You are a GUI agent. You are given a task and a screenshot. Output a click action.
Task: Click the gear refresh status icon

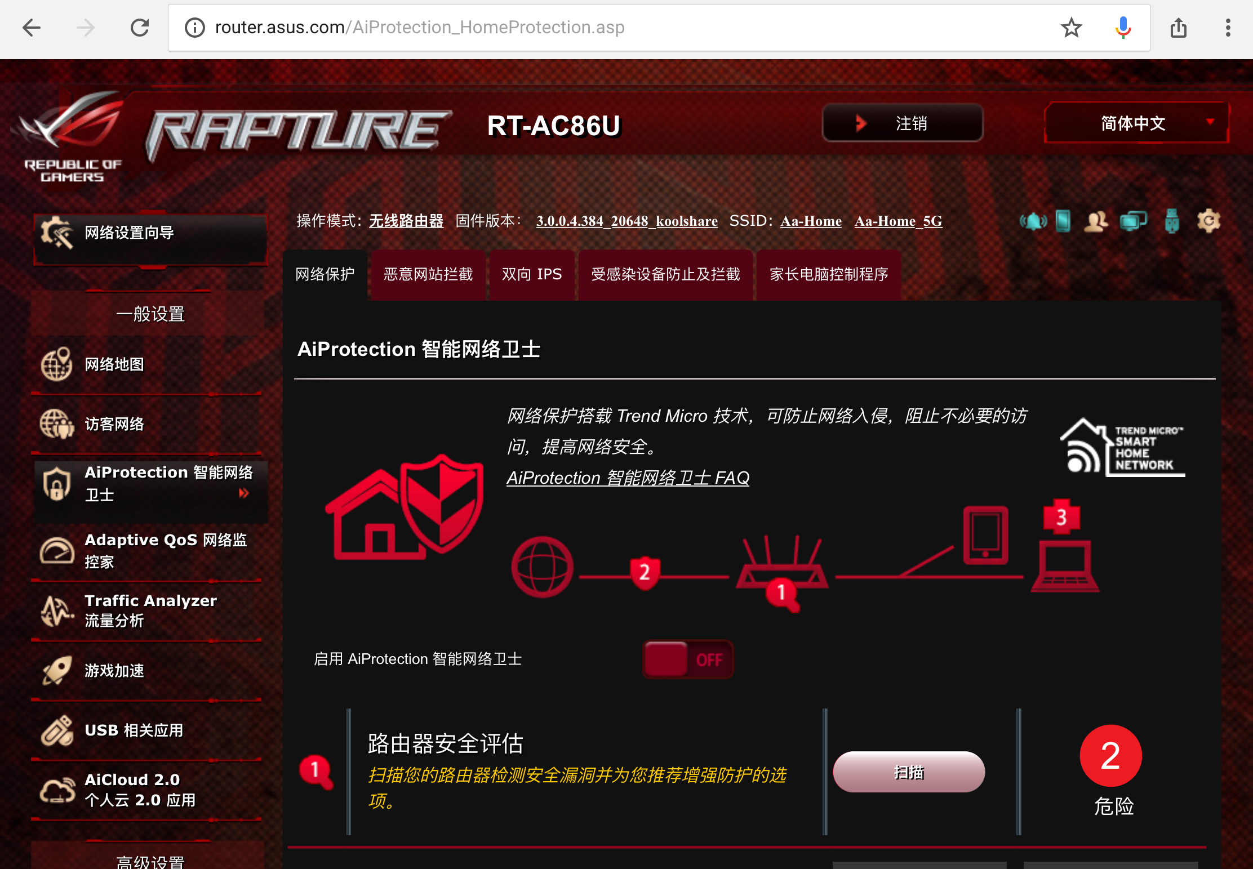pos(1208,221)
